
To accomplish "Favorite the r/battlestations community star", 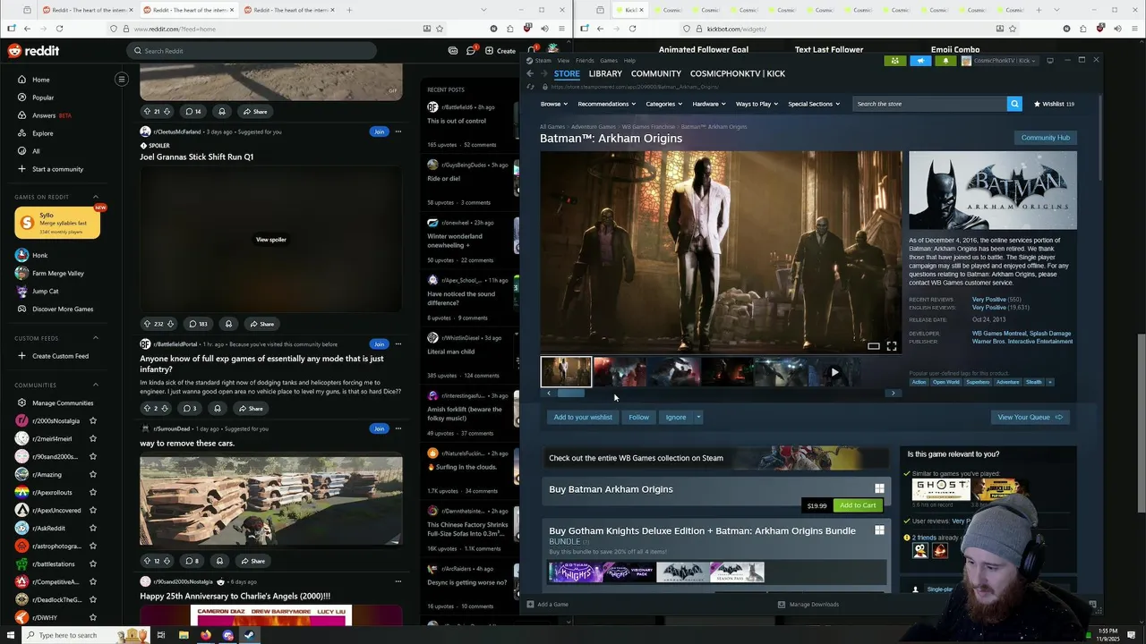I will point(93,563).
